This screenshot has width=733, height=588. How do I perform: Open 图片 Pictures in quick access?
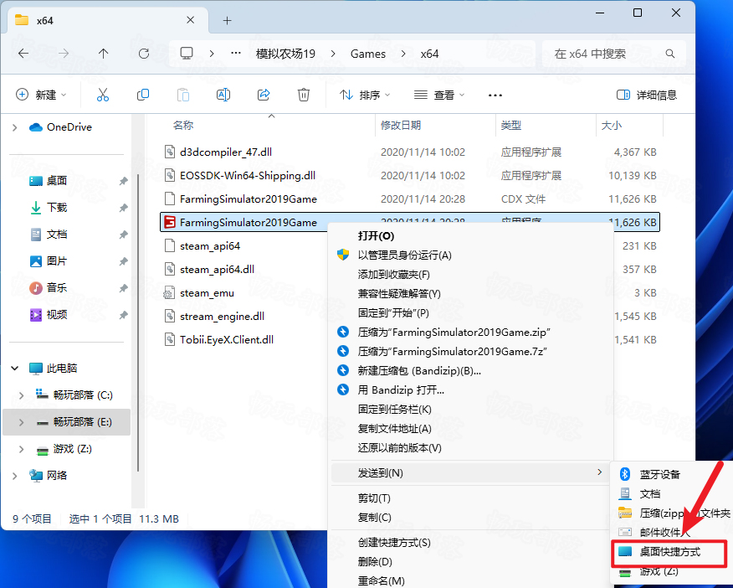[57, 261]
